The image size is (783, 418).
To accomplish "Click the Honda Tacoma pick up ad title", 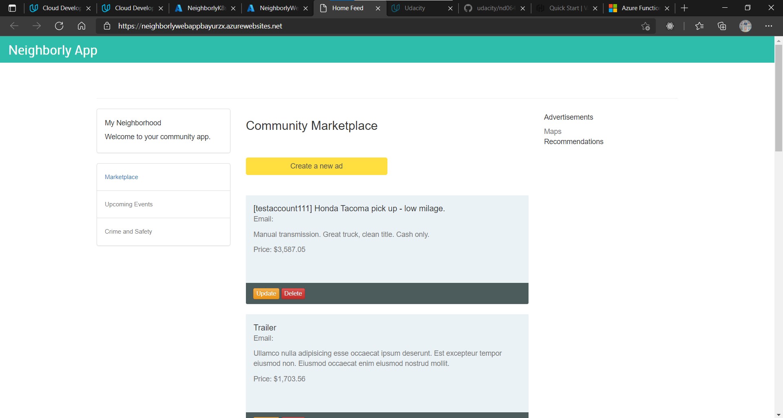I will pyautogui.click(x=349, y=208).
